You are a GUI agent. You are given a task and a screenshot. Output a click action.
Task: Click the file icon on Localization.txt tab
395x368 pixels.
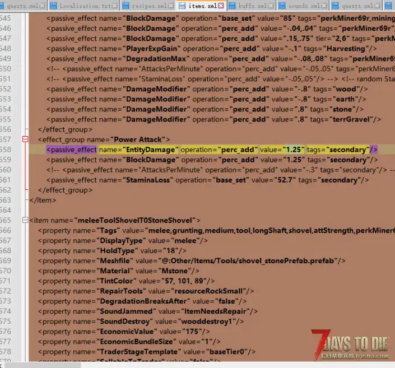[x=54, y=6]
